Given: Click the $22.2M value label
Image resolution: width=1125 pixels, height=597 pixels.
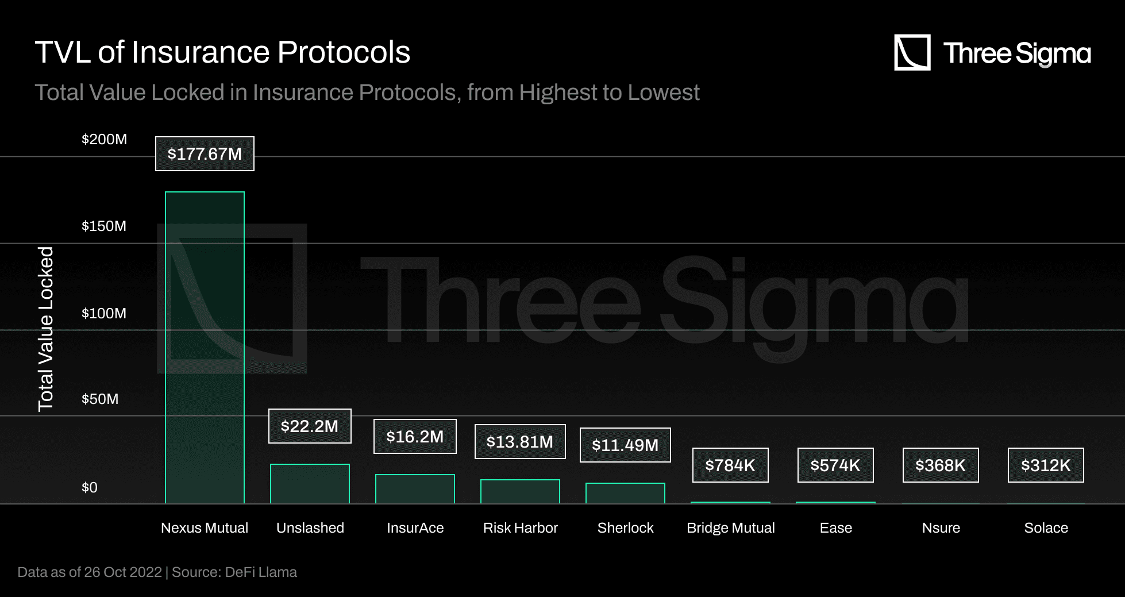Looking at the screenshot, I should [310, 426].
